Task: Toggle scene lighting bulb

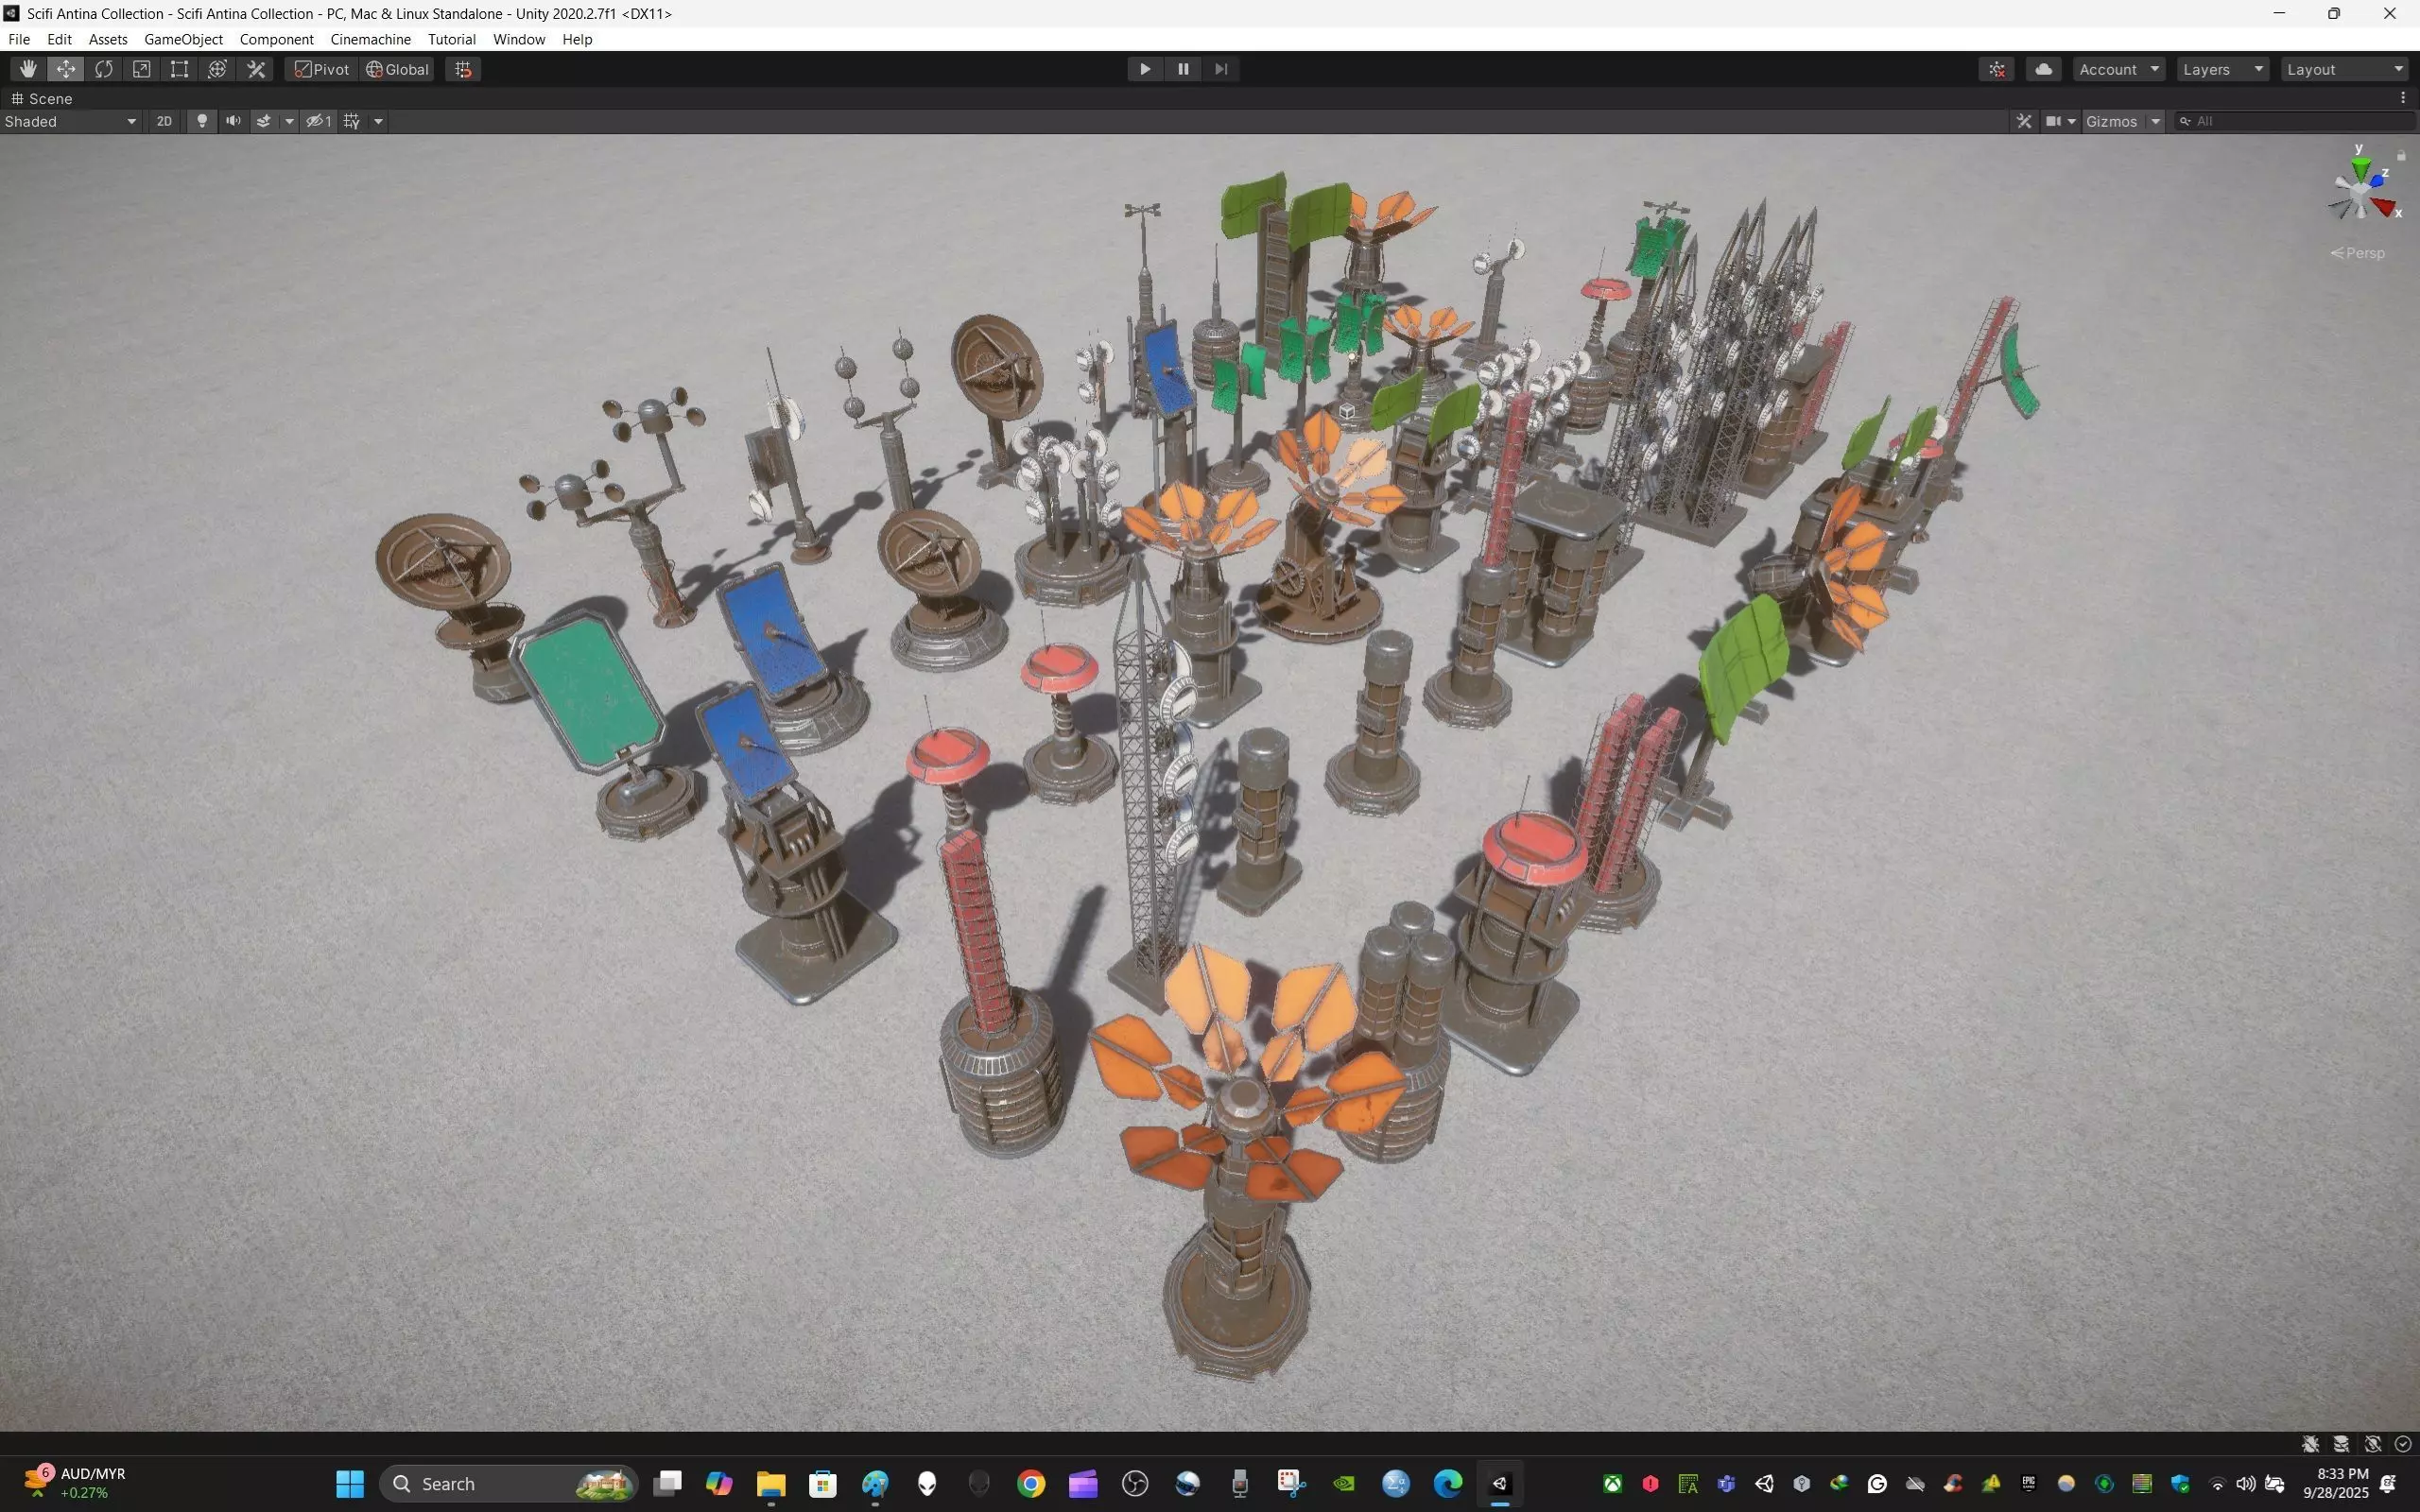Action: pyautogui.click(x=202, y=121)
